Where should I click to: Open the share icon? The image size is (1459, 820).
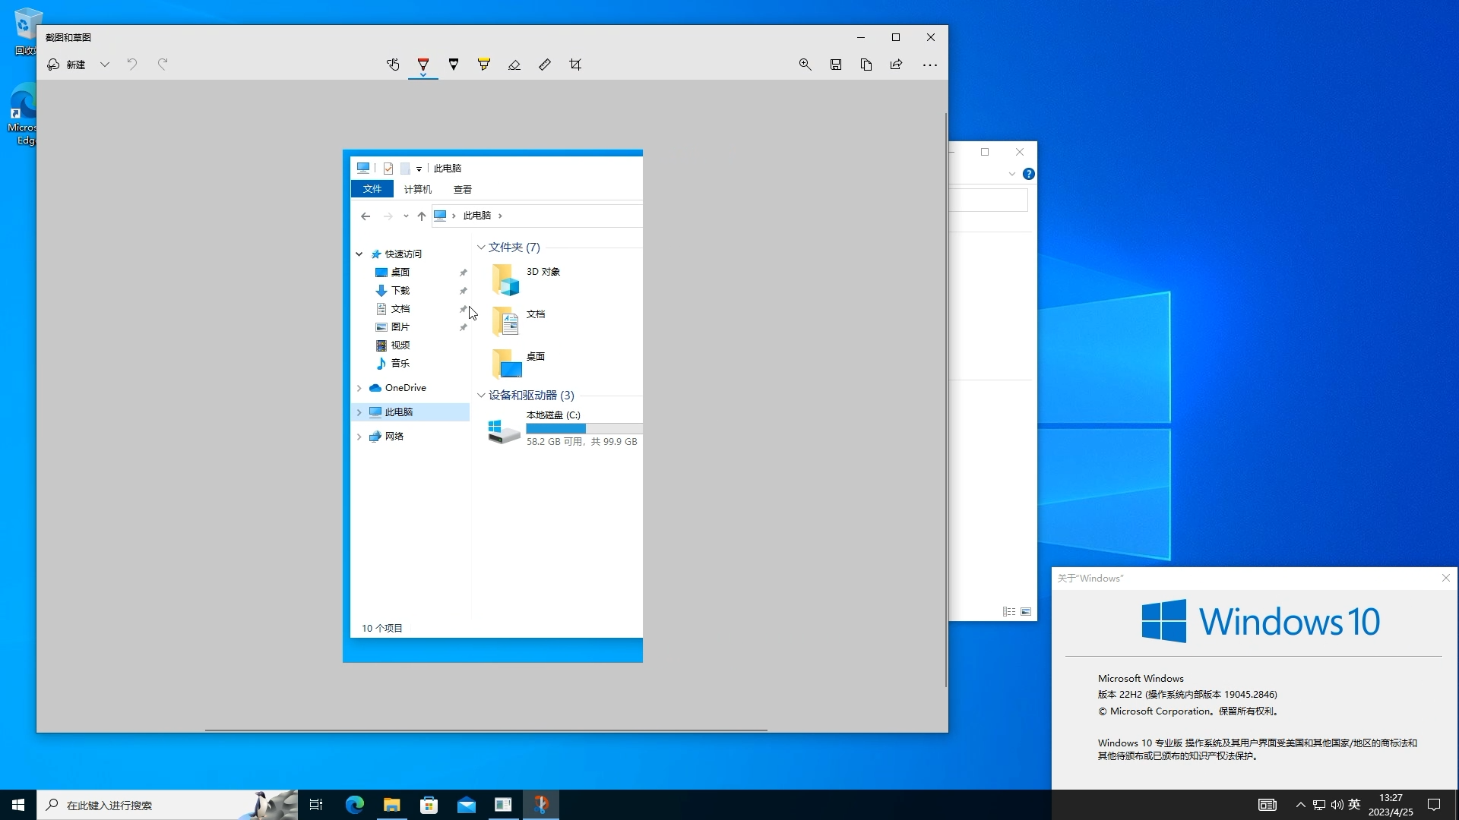click(x=895, y=65)
